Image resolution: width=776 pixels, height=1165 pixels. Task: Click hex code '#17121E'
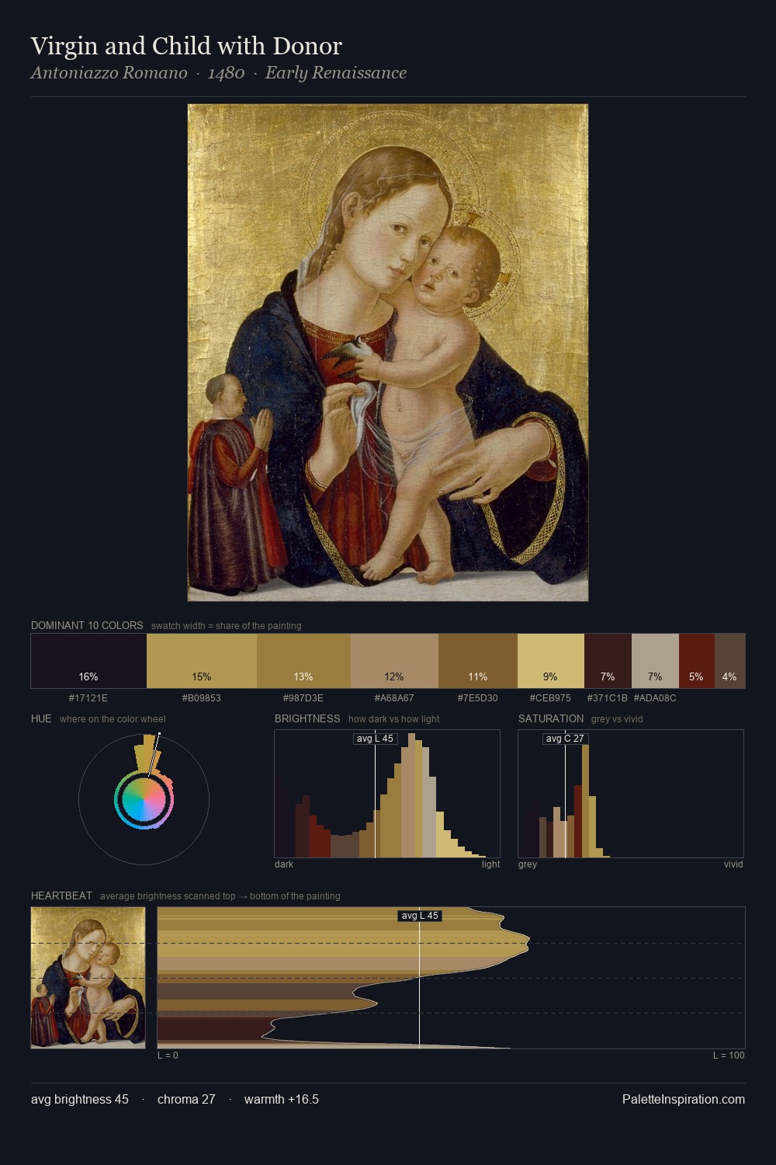coord(88,698)
